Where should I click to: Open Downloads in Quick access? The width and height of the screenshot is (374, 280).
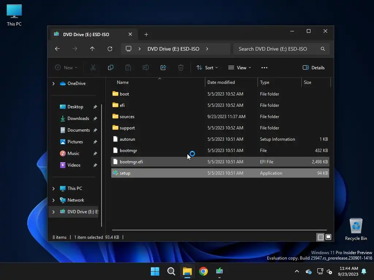click(78, 118)
